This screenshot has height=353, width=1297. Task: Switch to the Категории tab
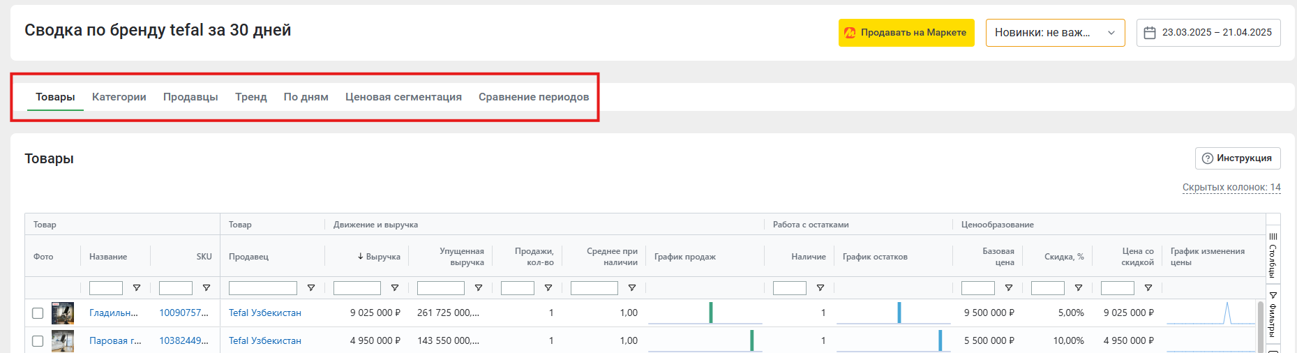[119, 97]
